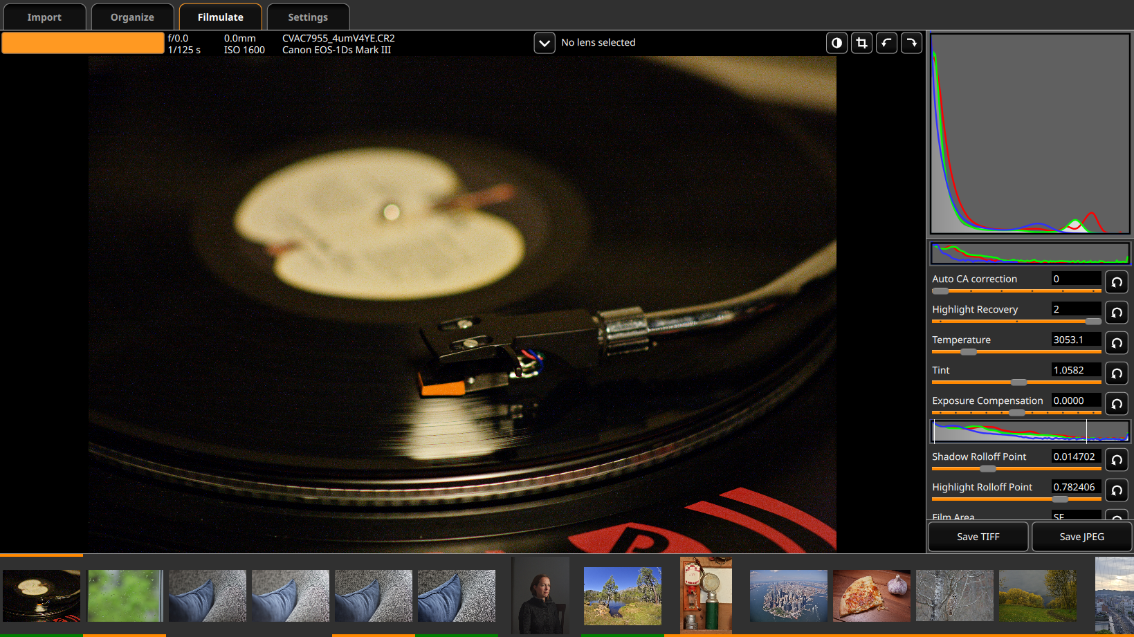
Task: Click the Auto CA correction value field
Action: click(x=1076, y=279)
